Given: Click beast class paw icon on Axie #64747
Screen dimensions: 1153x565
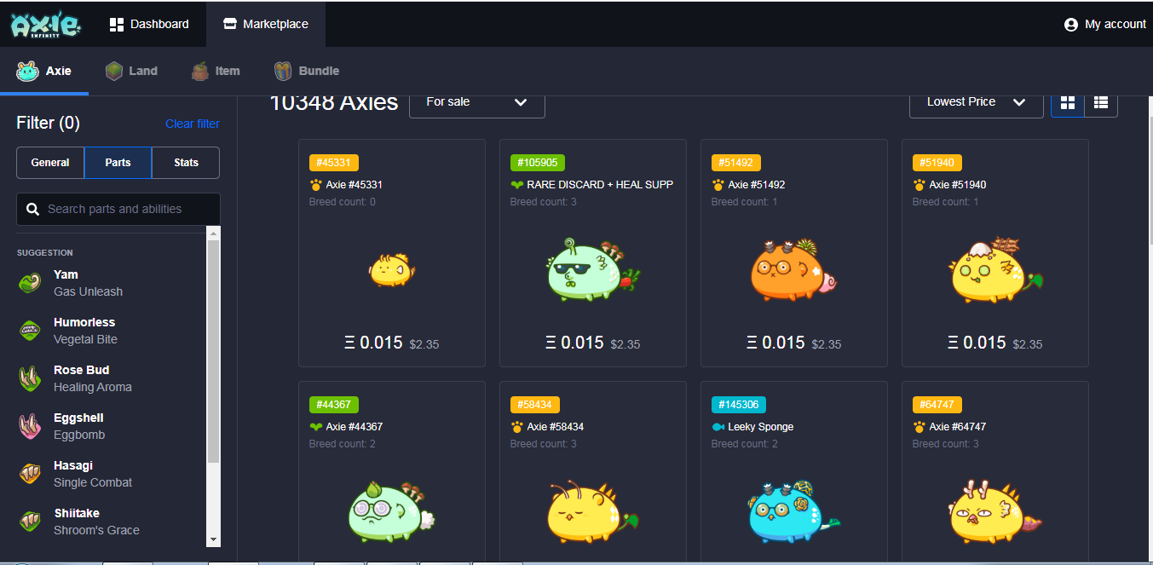Looking at the screenshot, I should [919, 426].
